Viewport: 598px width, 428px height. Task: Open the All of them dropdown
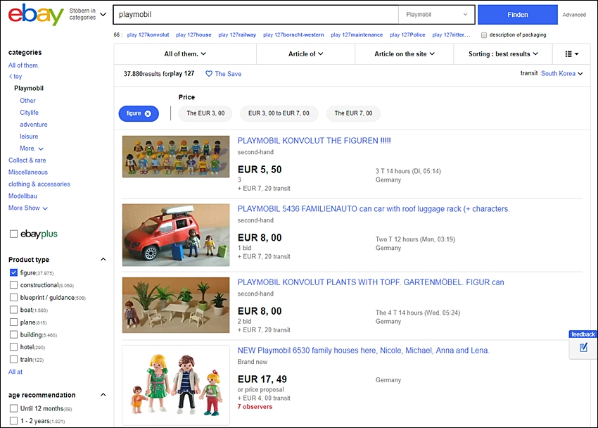[x=185, y=53]
